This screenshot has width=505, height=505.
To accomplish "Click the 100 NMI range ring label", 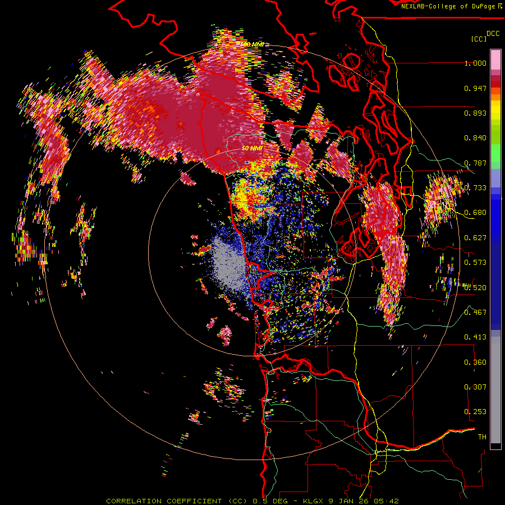I will click(252, 44).
